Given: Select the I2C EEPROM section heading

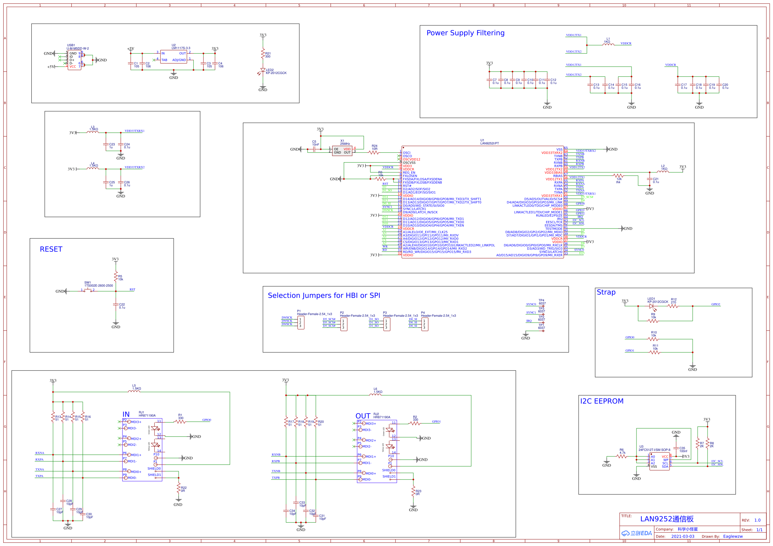Looking at the screenshot, I should point(602,401).
